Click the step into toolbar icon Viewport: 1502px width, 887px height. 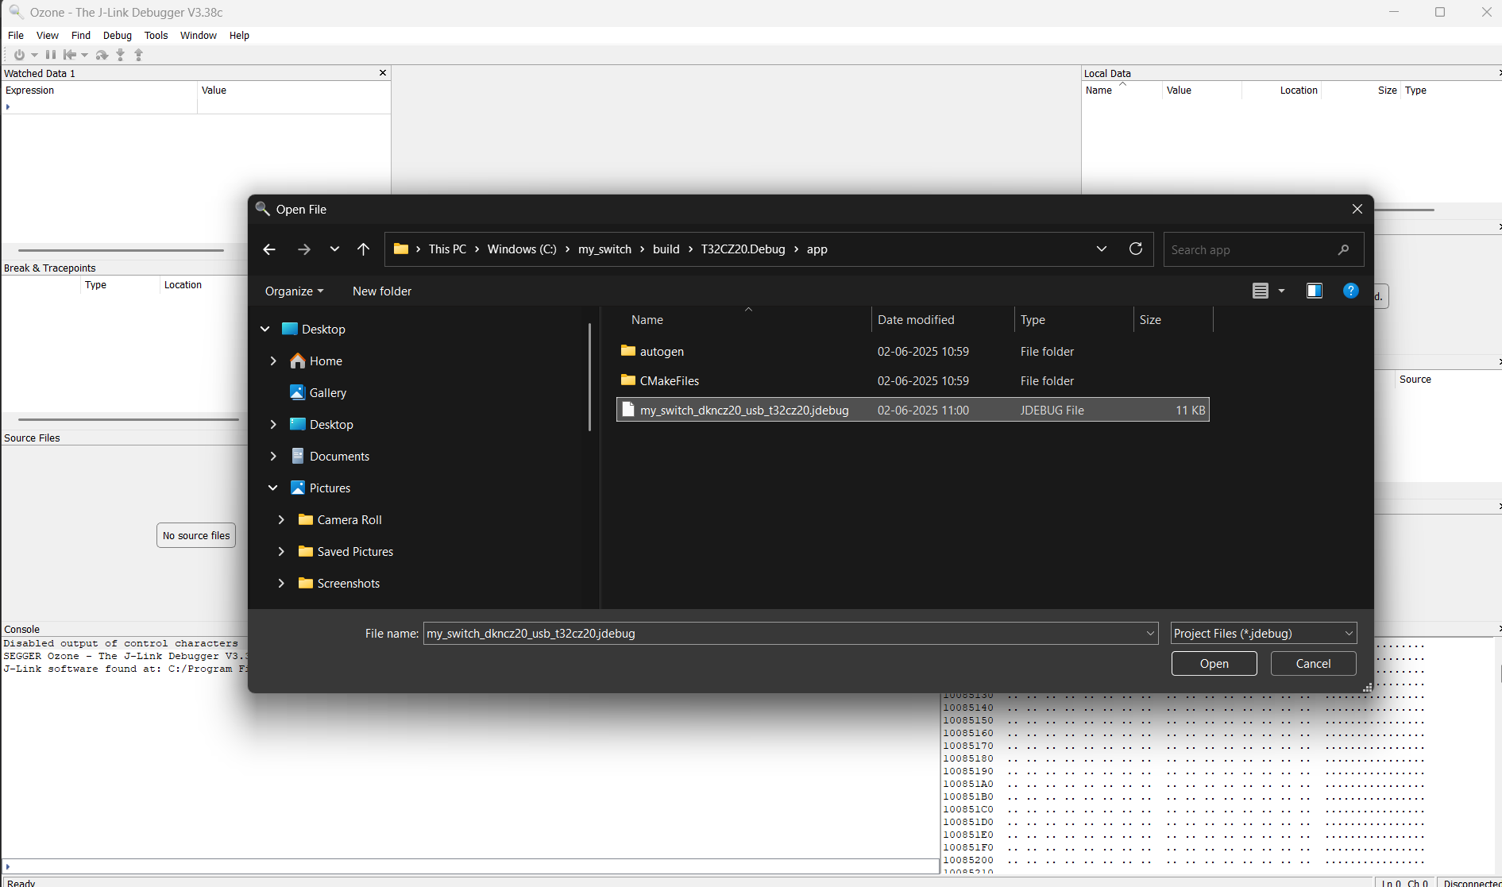(x=120, y=55)
